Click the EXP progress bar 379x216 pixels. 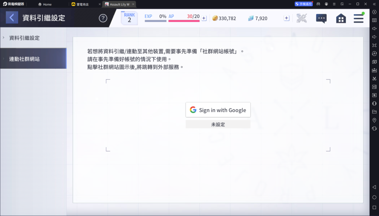(x=155, y=21)
